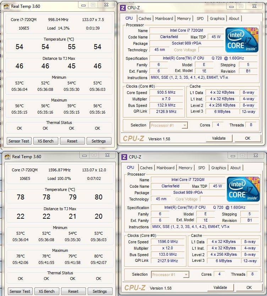Click maximum 80°C value in lower Real Temp

[x=99, y=256]
